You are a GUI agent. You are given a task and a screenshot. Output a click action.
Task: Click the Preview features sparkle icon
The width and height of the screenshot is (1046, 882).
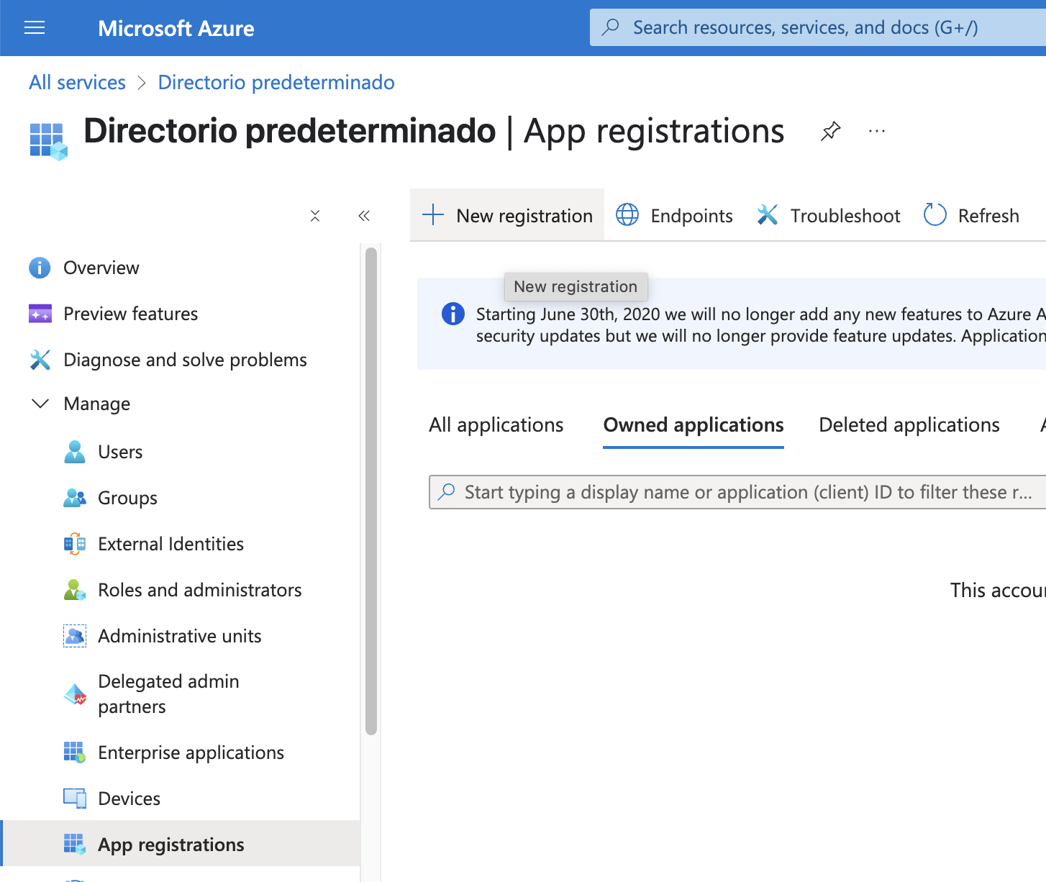point(40,314)
